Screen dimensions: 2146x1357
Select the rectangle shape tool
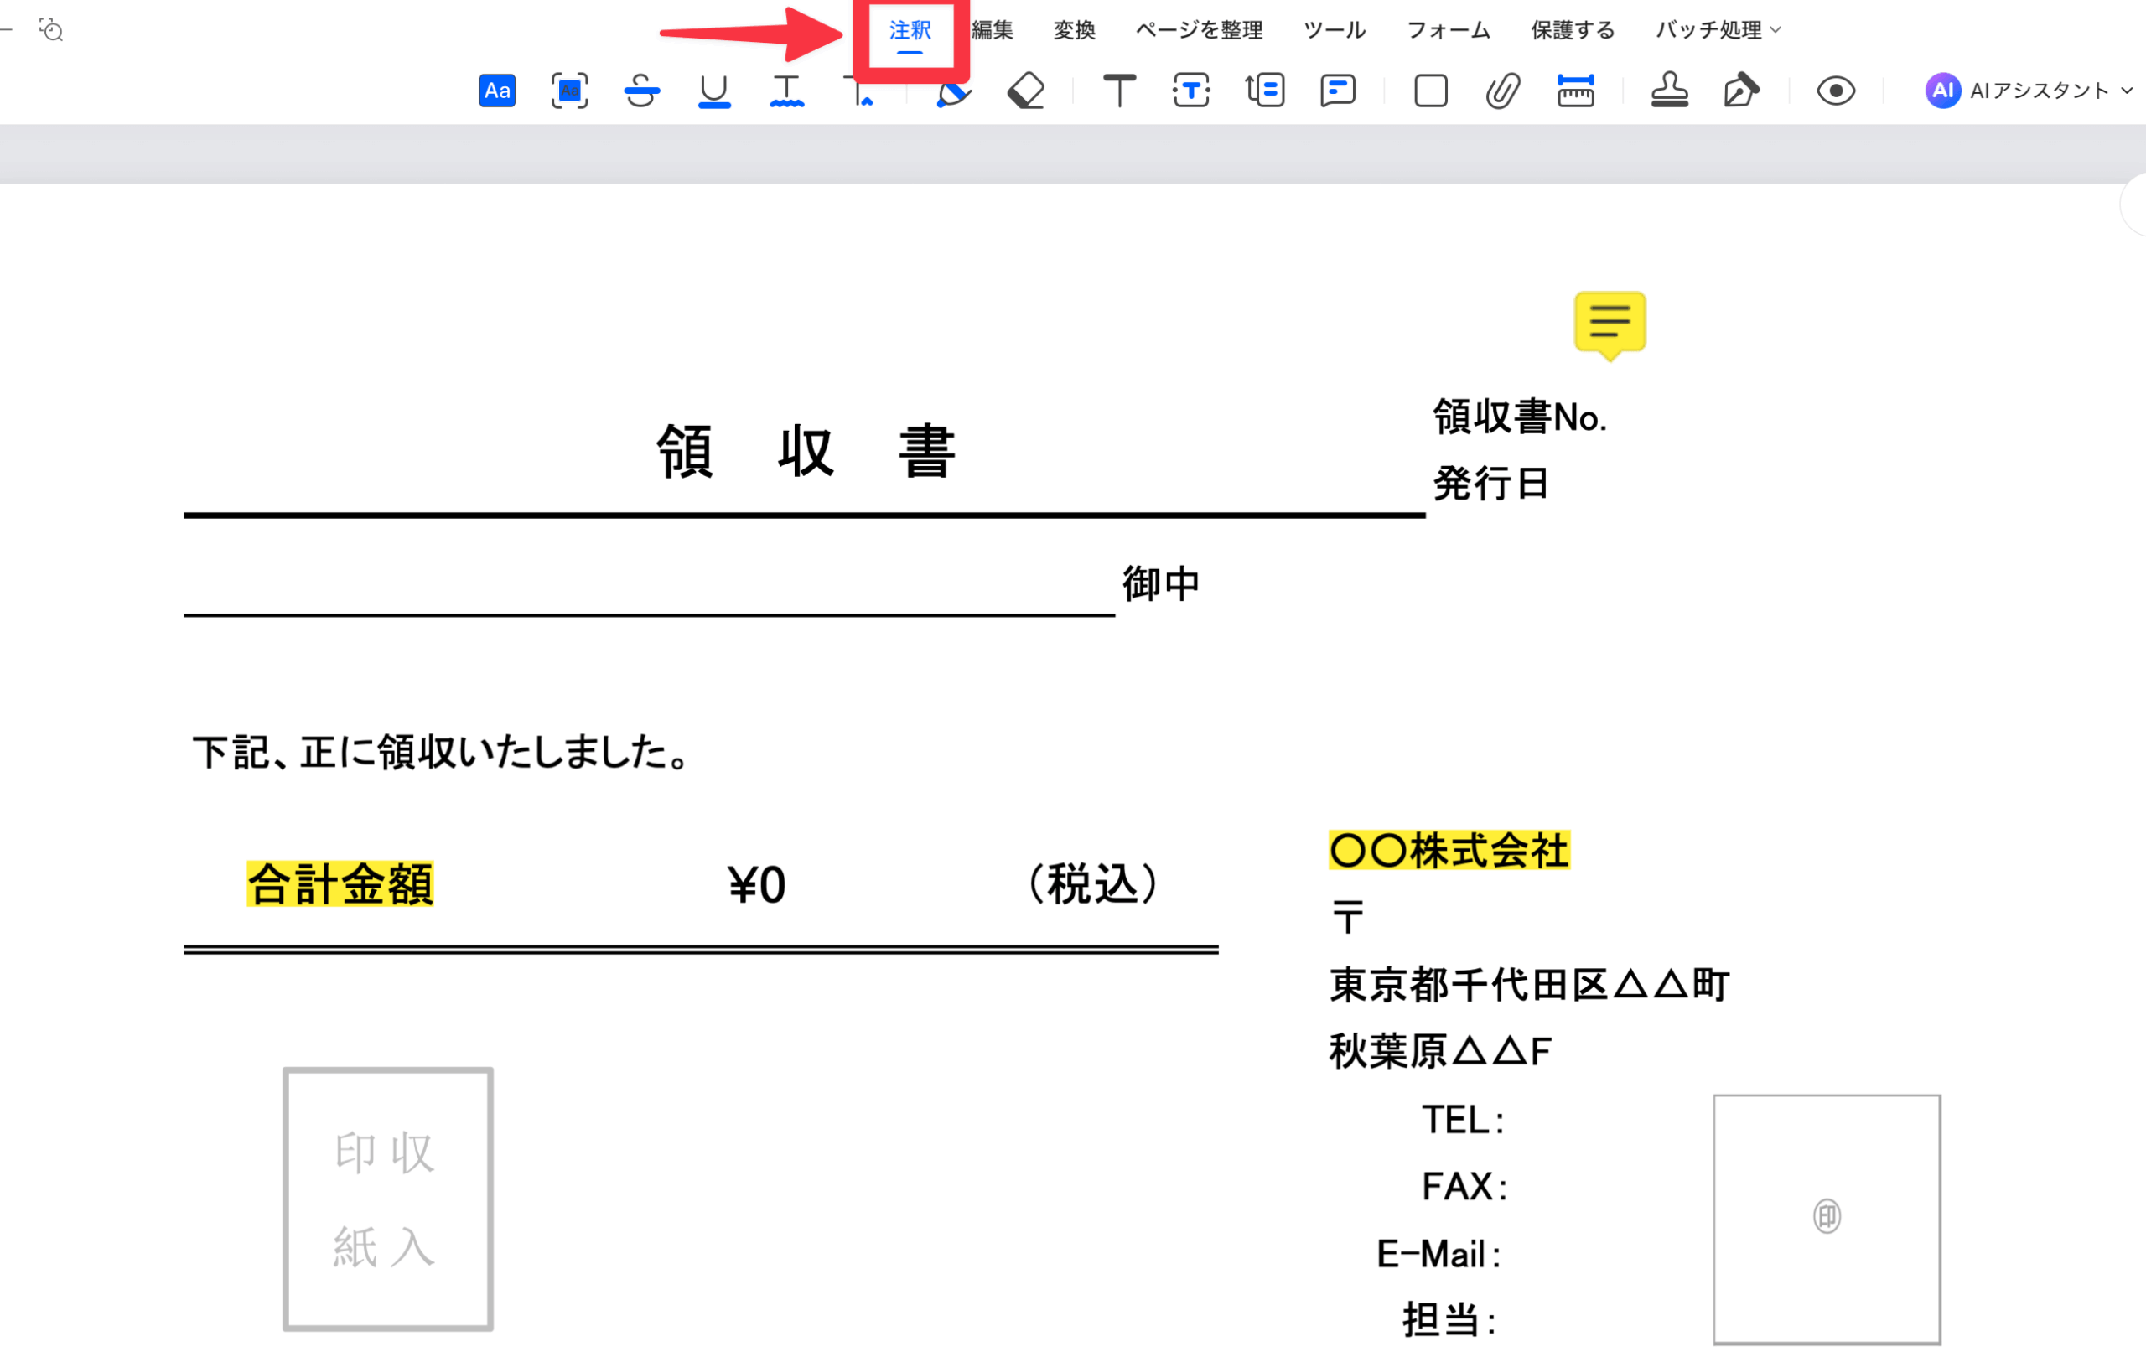[1430, 91]
